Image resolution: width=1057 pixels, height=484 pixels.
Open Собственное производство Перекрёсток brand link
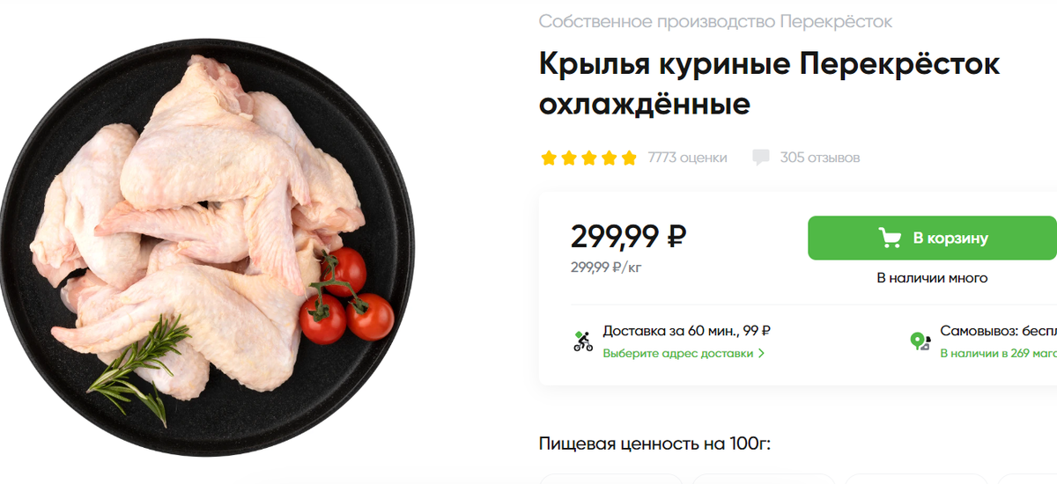tap(715, 21)
